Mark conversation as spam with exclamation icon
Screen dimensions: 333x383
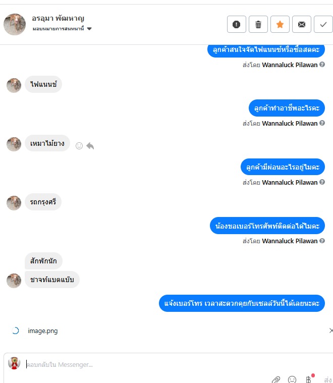[236, 24]
